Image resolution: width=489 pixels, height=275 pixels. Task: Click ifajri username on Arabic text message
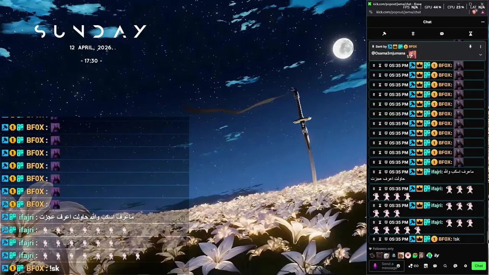click(436, 172)
